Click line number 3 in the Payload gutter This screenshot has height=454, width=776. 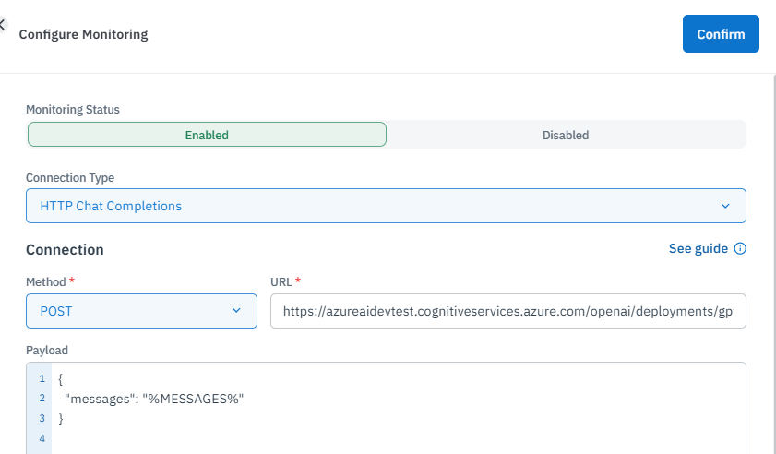tap(42, 419)
